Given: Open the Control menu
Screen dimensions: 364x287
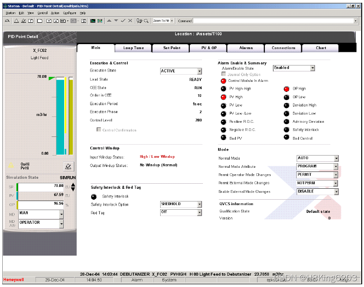Looking at the screenshot, I should [x=42, y=13].
